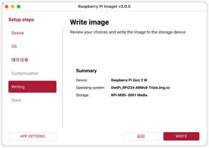209x148 pixels.
Task: Go to the Device setup step
Action: [18, 33]
